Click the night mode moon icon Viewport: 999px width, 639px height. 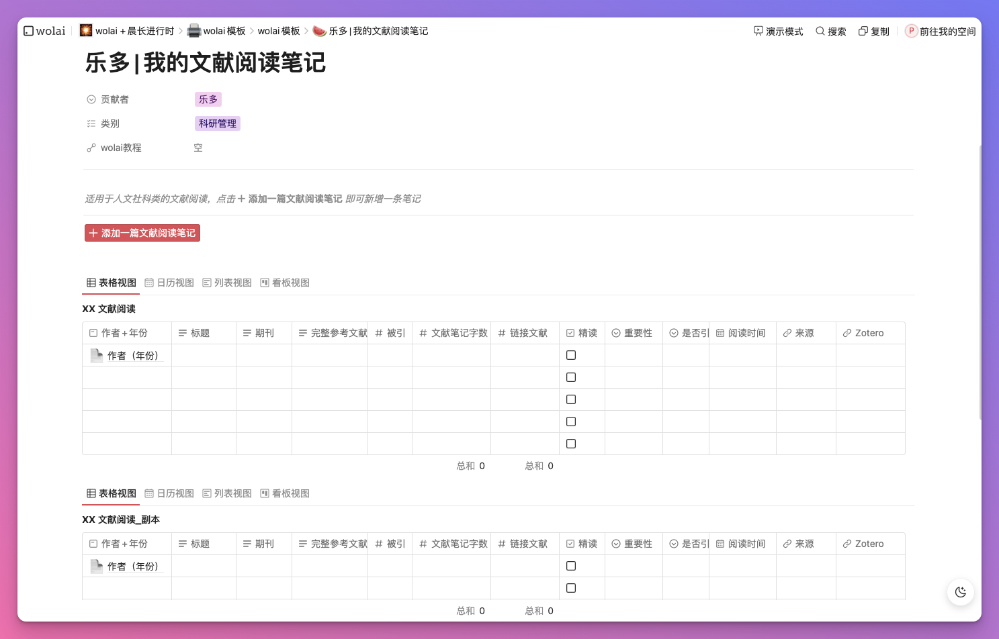coord(961,592)
